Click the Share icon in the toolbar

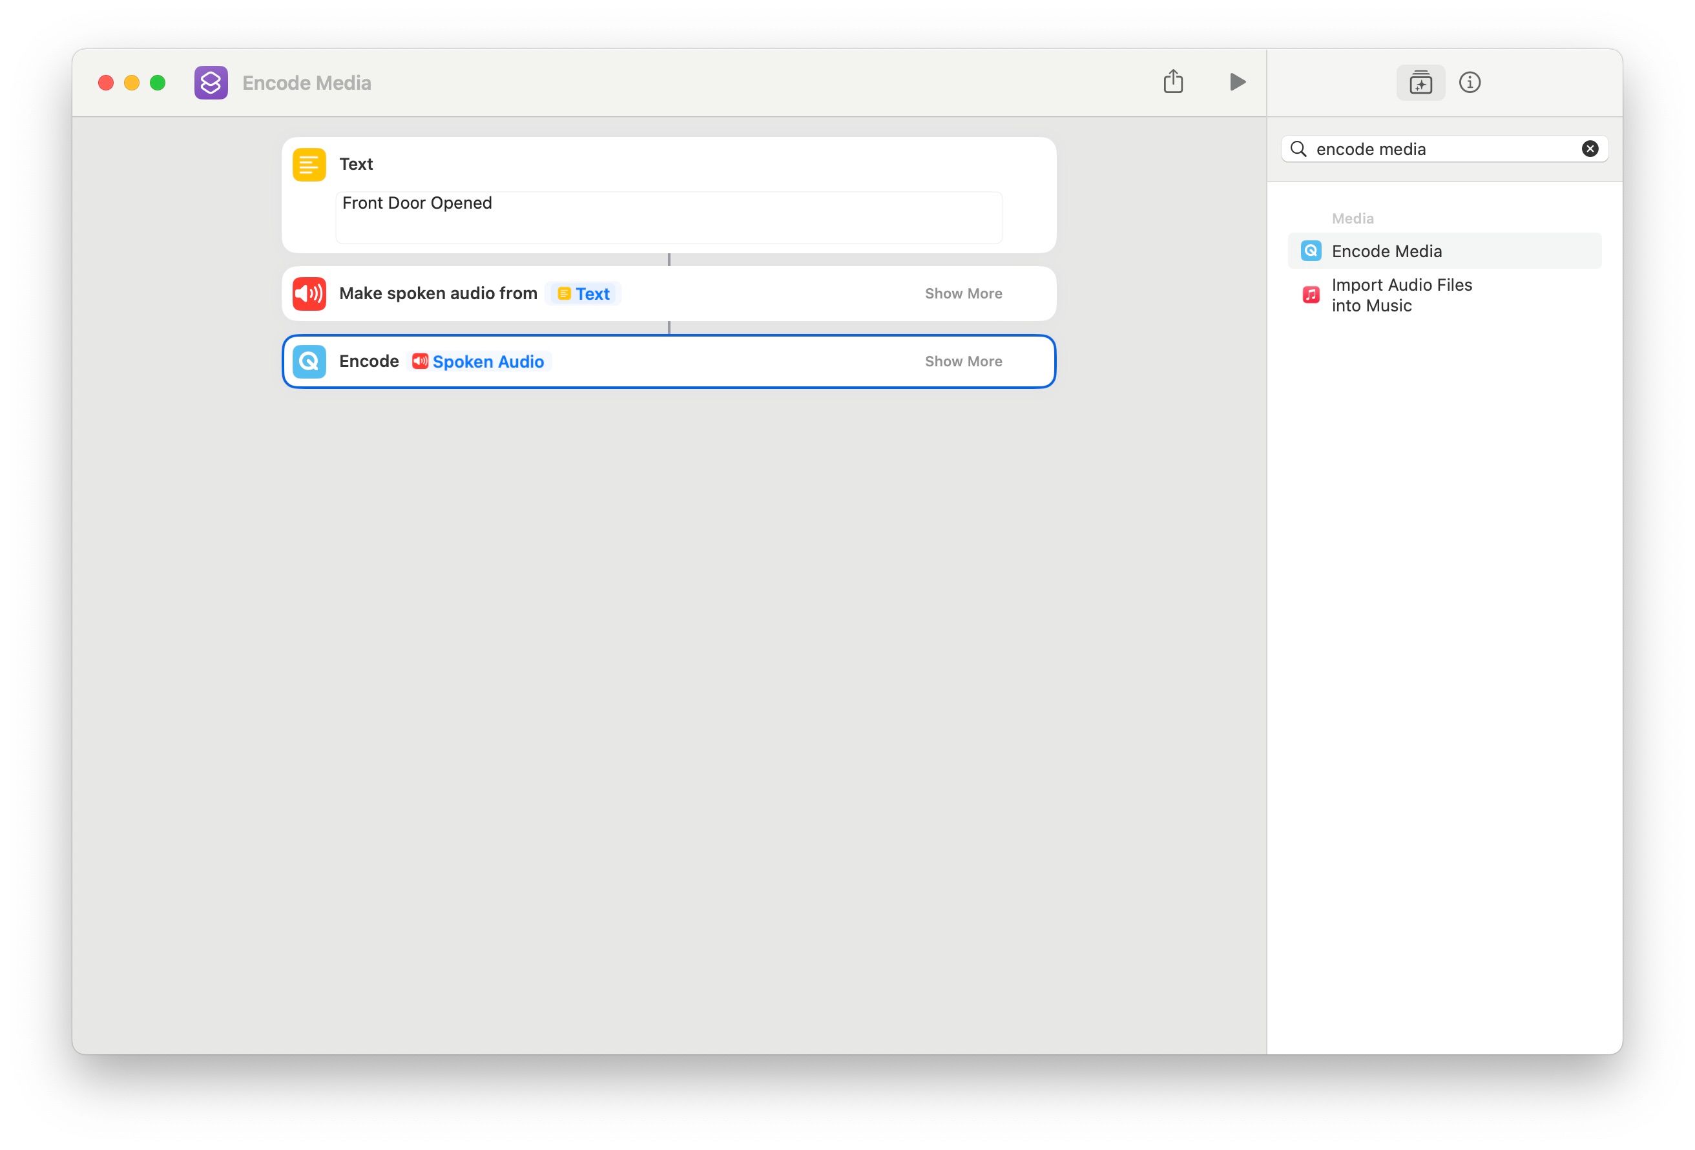pos(1174,81)
